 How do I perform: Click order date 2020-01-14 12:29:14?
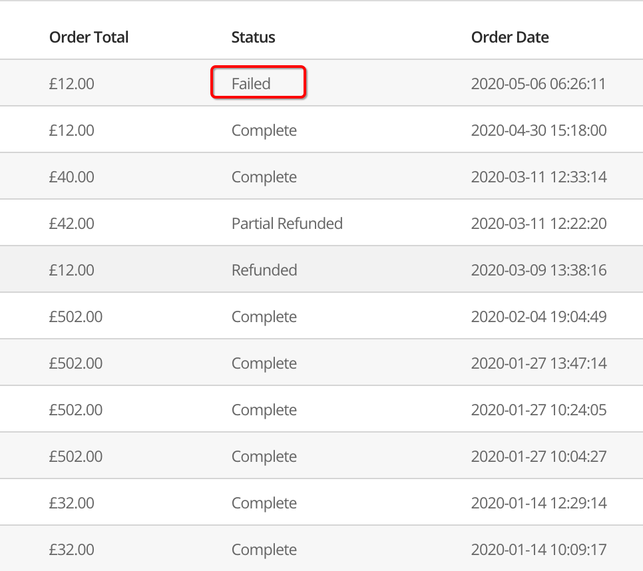538,503
